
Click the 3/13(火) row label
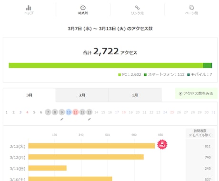(18, 146)
